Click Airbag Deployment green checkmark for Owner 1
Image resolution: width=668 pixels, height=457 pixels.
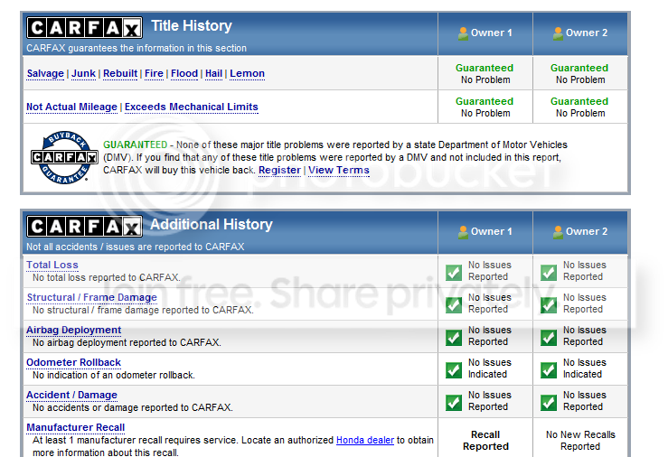454,338
